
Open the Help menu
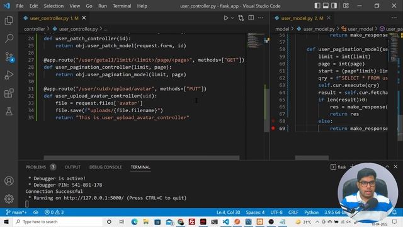coord(142,6)
